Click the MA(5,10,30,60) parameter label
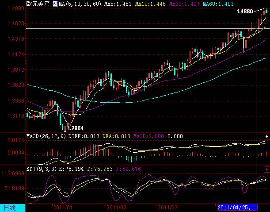270x212 pixels. pyautogui.click(x=80, y=4)
